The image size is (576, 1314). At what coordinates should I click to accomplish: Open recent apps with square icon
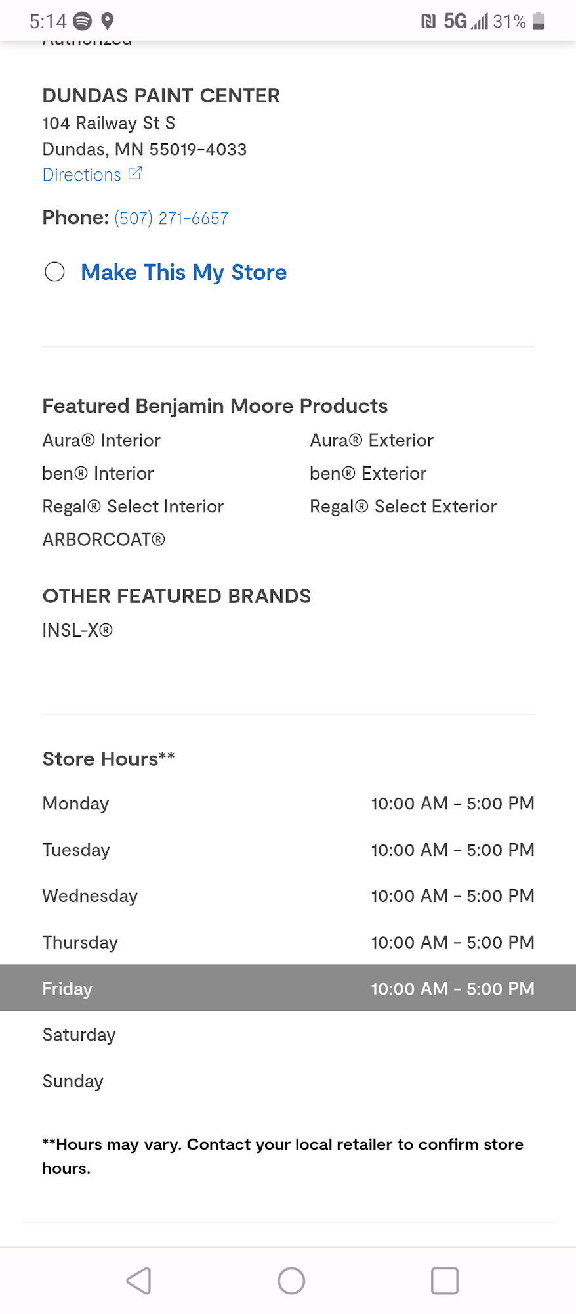click(444, 1280)
